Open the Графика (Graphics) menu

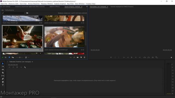click(60, 4)
